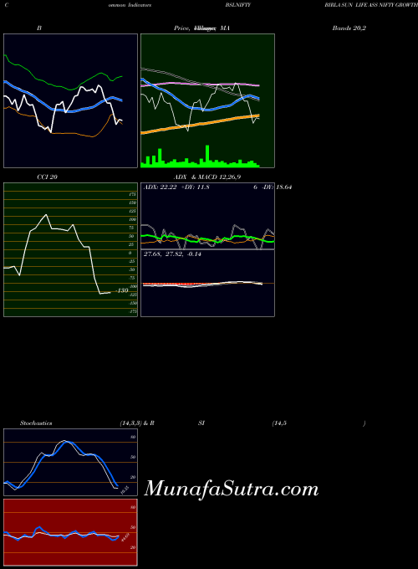Click the MACD values 27.68, 27.82, -0.14
The width and height of the screenshot is (418, 569).
[172, 254]
